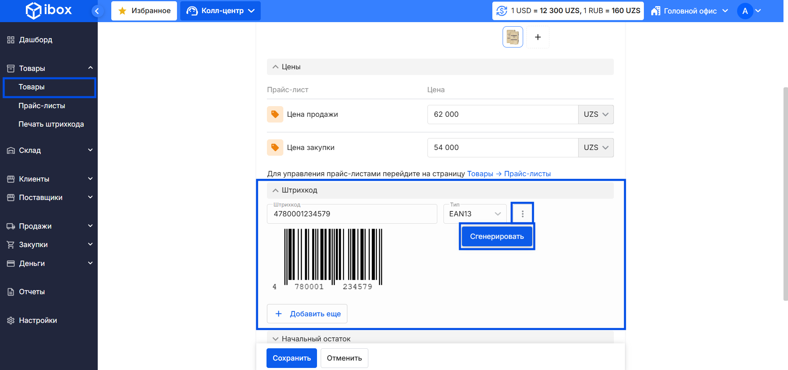Follow the Товары → Прайс-листы link
The image size is (788, 370).
pos(509,174)
